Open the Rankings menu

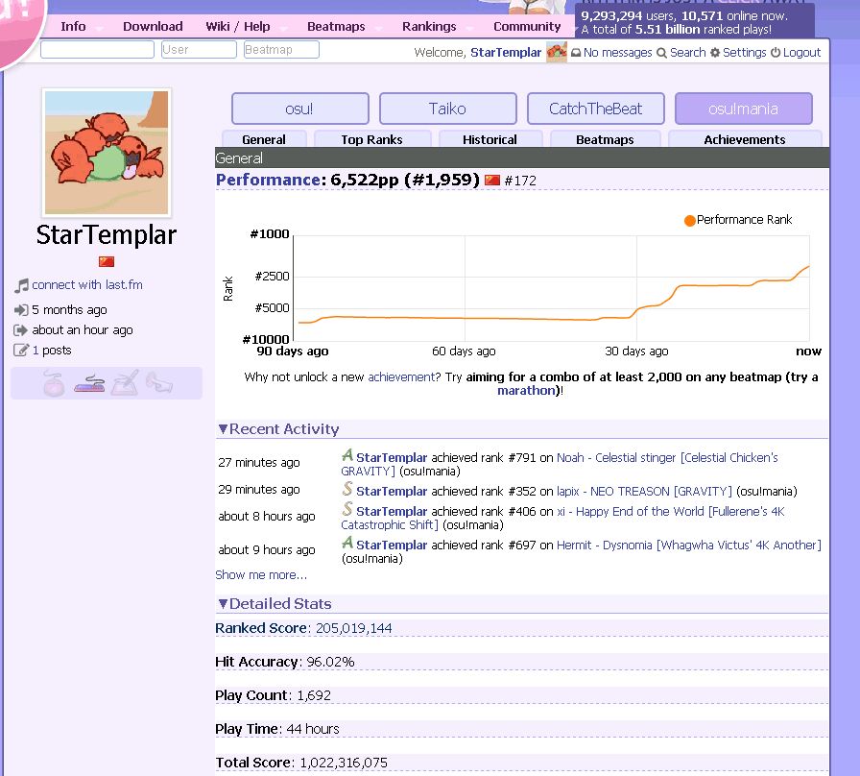[429, 26]
